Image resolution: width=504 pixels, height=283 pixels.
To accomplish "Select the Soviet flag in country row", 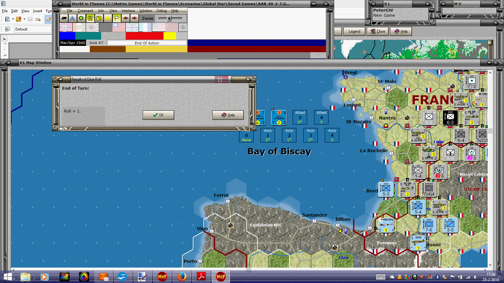I will tap(172, 27).
